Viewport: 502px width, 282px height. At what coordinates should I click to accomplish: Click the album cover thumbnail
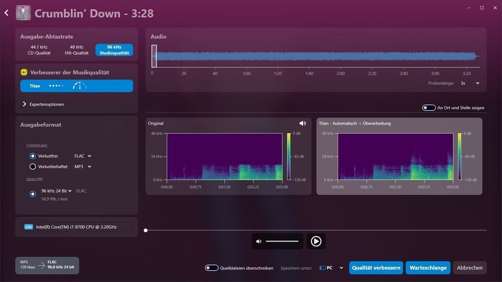pos(23,13)
